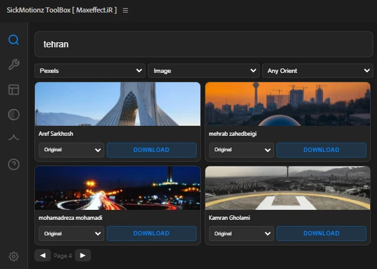Viewport: 377px width, 269px height.
Task: Open the Image media type dropdown
Action: [203, 71]
